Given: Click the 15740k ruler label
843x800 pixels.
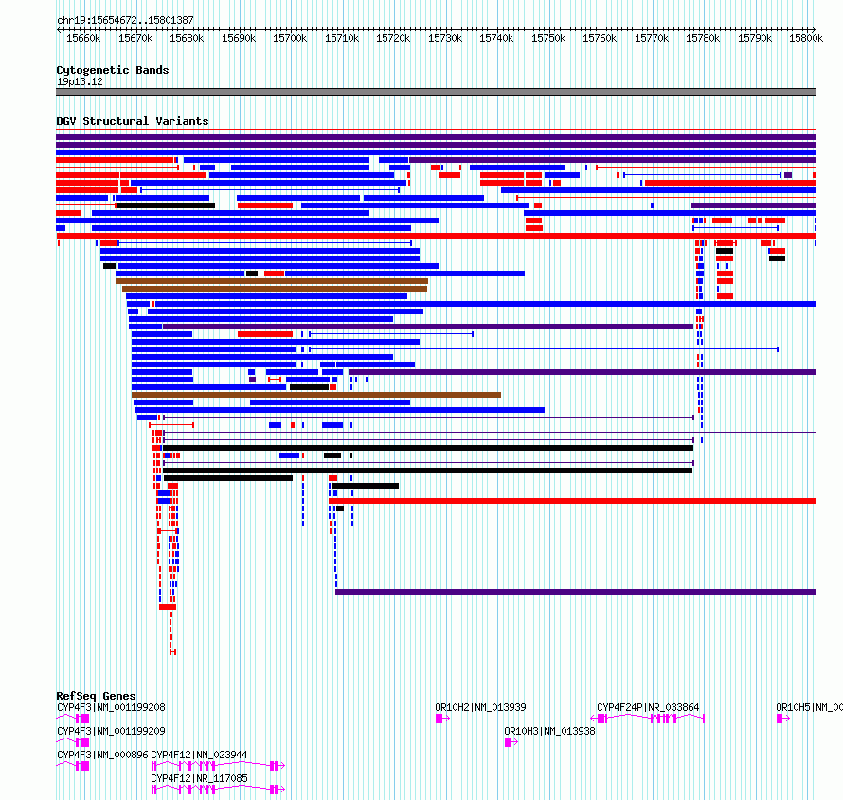Looking at the screenshot, I should point(496,38).
